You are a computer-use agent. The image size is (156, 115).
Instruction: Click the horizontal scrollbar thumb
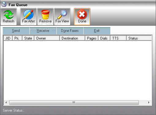[x=74, y=102]
